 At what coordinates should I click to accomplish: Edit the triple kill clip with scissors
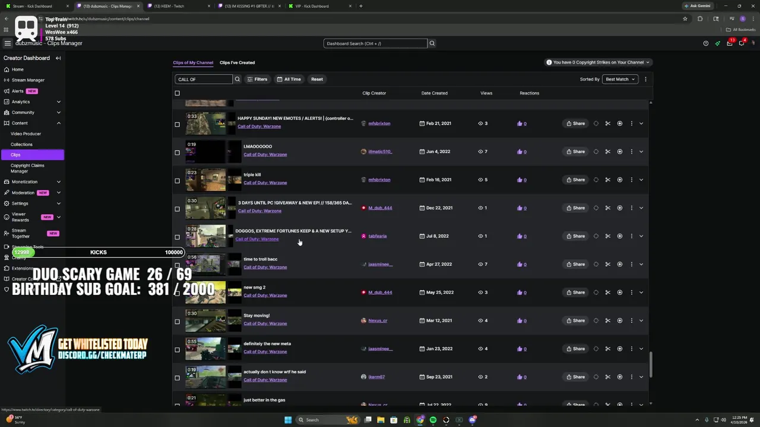[x=607, y=180]
